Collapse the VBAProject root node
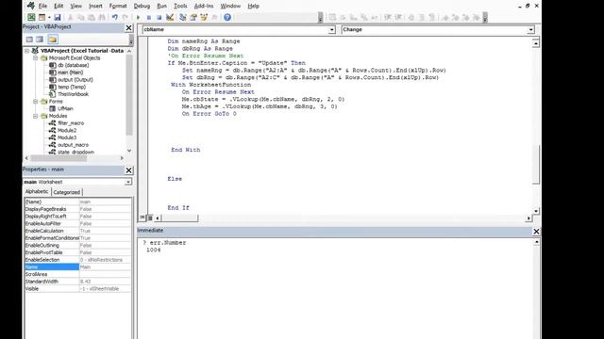This screenshot has width=604, height=339. tap(27, 51)
